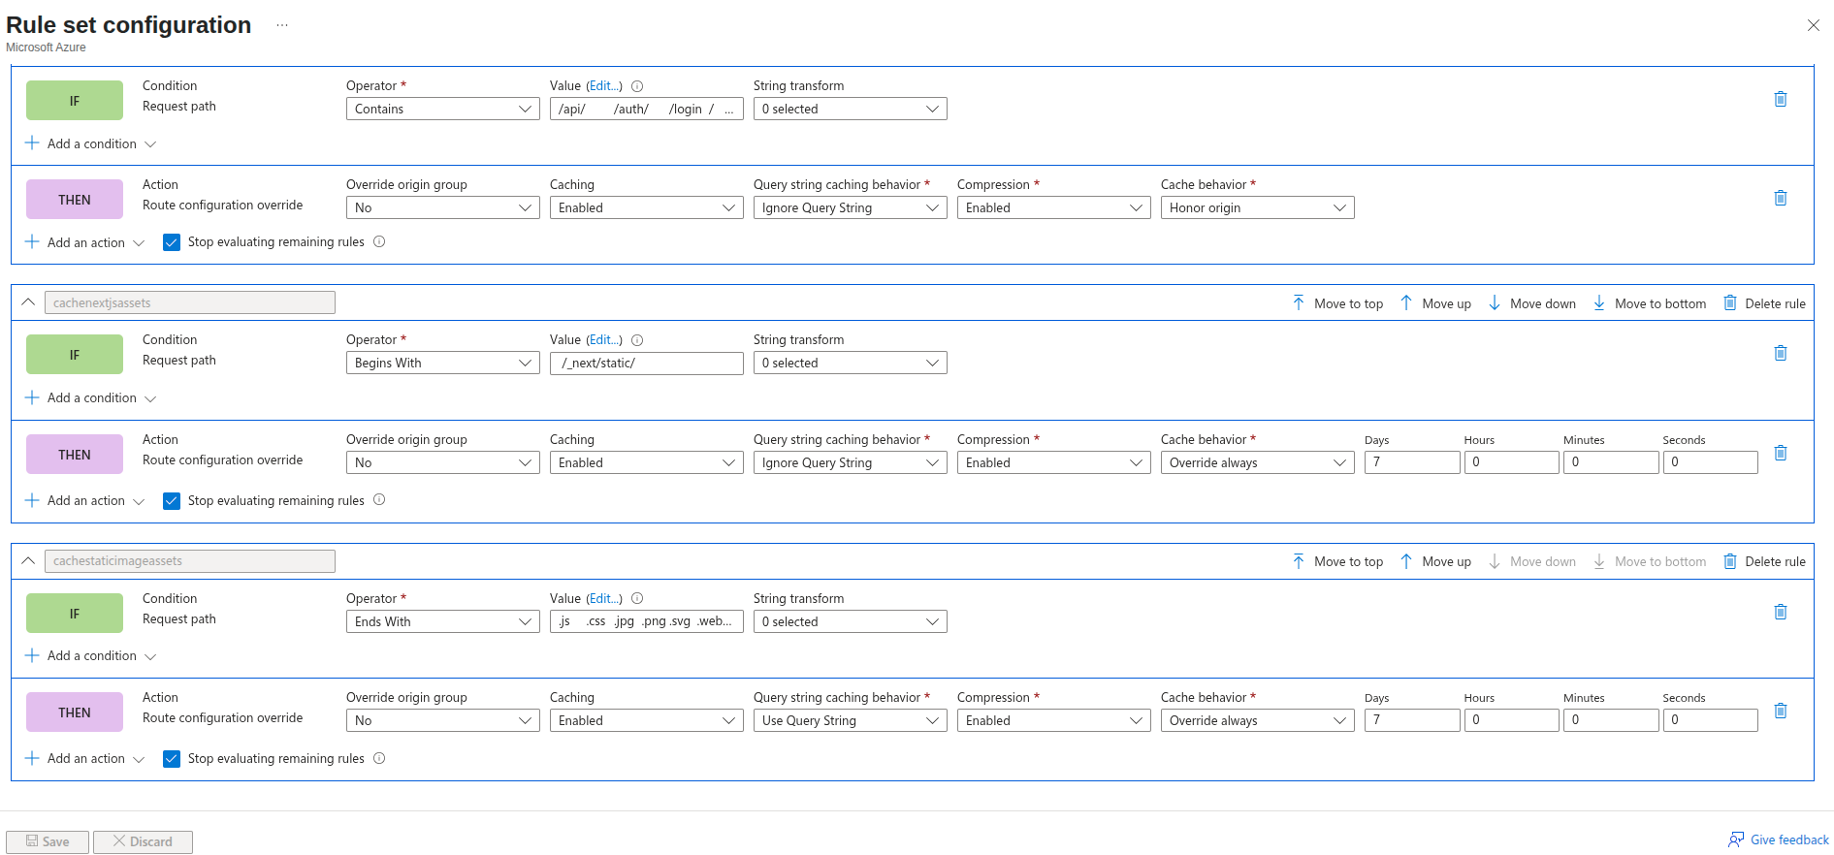Click the .js .css .jpg value field
The image size is (1834, 855).
click(646, 621)
